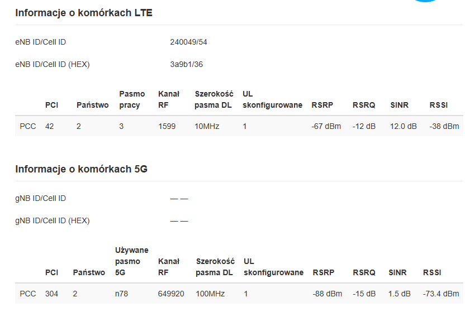This screenshot has height=312, width=465.
Task: Click the LTE SINR column header
Action: tap(399, 105)
